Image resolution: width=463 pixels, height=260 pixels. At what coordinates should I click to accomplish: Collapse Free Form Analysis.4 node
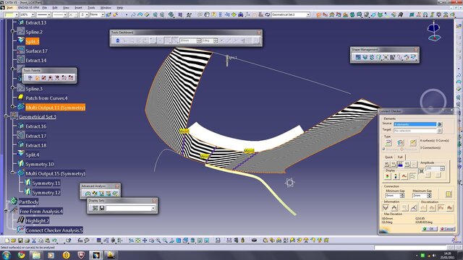(6, 212)
